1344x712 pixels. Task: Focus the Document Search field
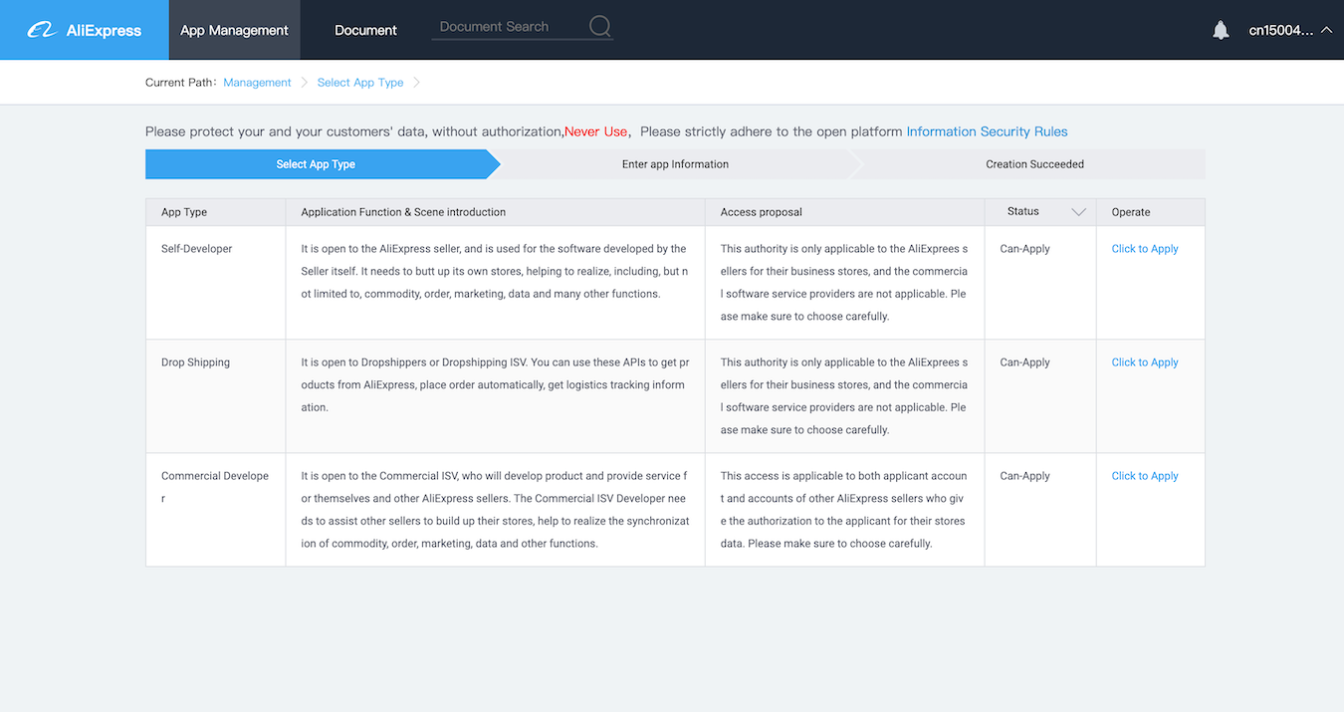coord(508,27)
